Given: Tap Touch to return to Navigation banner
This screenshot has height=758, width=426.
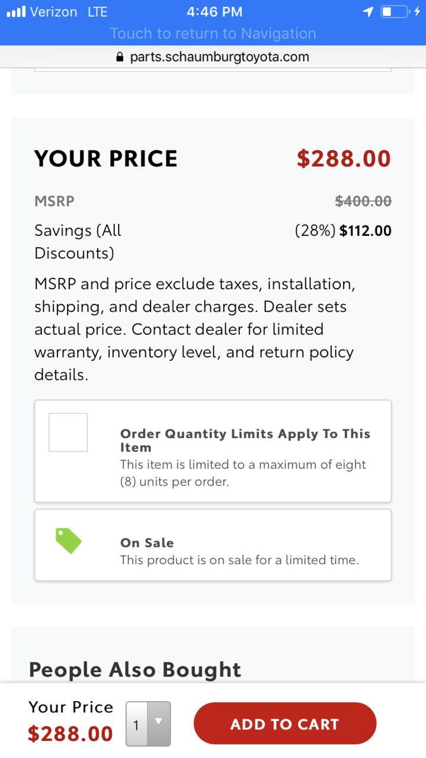Looking at the screenshot, I should point(213,34).
